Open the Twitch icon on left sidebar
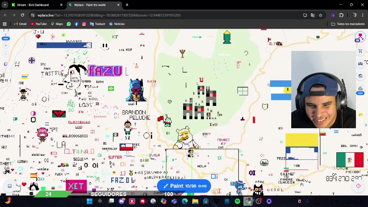This screenshot has height=207, width=368. 5,64
